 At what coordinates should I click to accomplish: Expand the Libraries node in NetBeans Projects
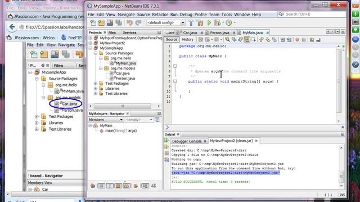(x=96, y=89)
